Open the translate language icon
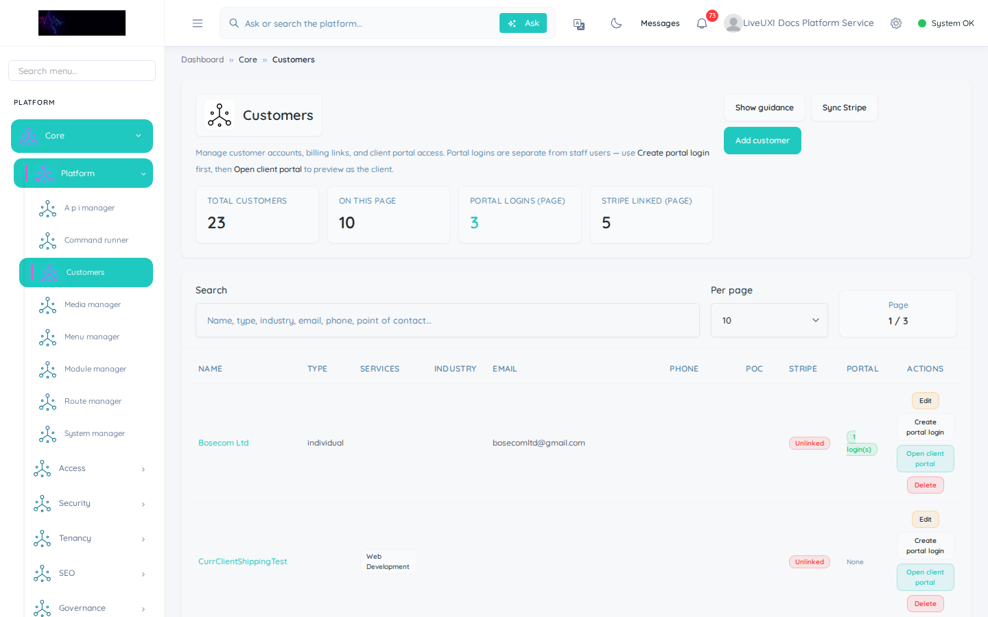The height and width of the screenshot is (617, 988). pyautogui.click(x=579, y=24)
